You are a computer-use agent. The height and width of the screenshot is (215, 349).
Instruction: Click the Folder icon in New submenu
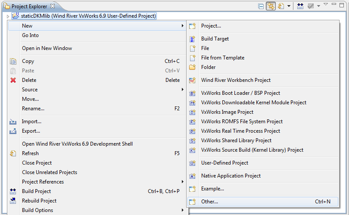[x=192, y=67]
